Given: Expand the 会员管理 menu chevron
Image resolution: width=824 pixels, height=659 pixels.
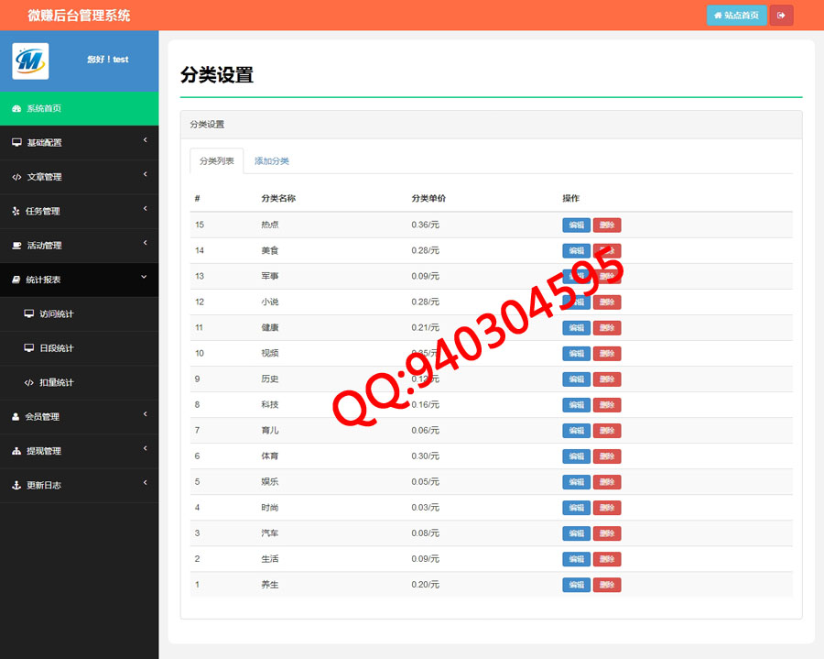Looking at the screenshot, I should [145, 414].
